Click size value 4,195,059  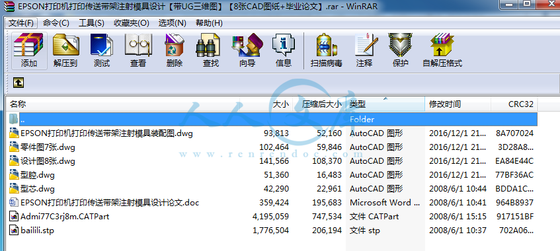(270, 217)
